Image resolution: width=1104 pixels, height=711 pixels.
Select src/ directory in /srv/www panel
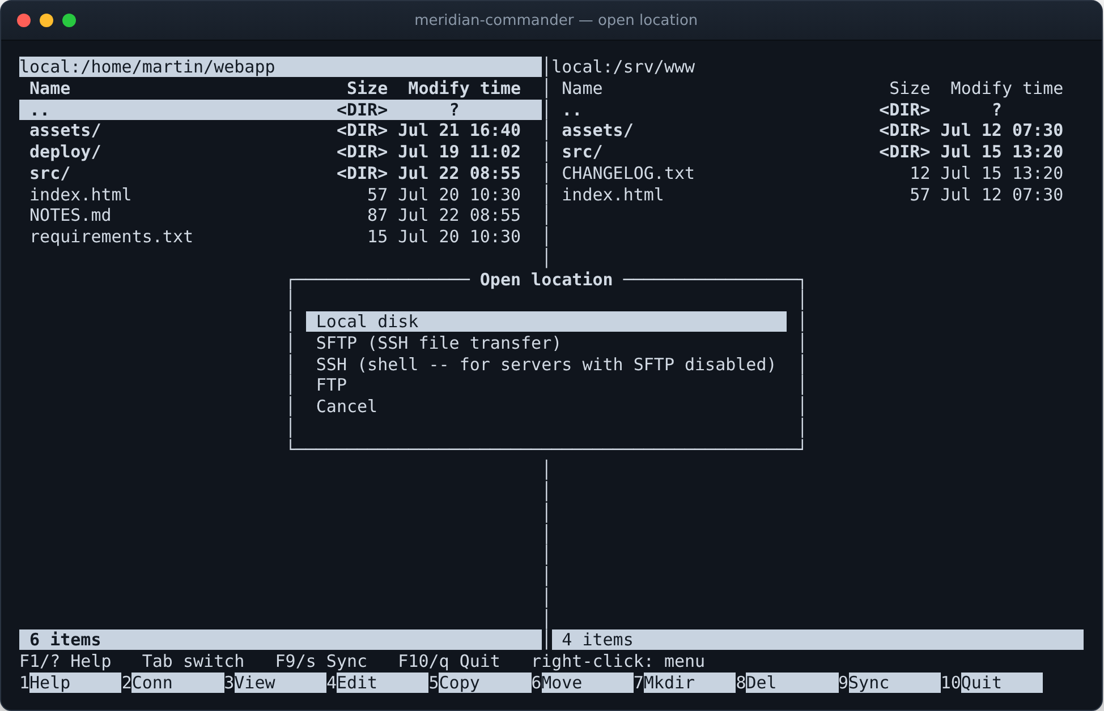(x=818, y=152)
